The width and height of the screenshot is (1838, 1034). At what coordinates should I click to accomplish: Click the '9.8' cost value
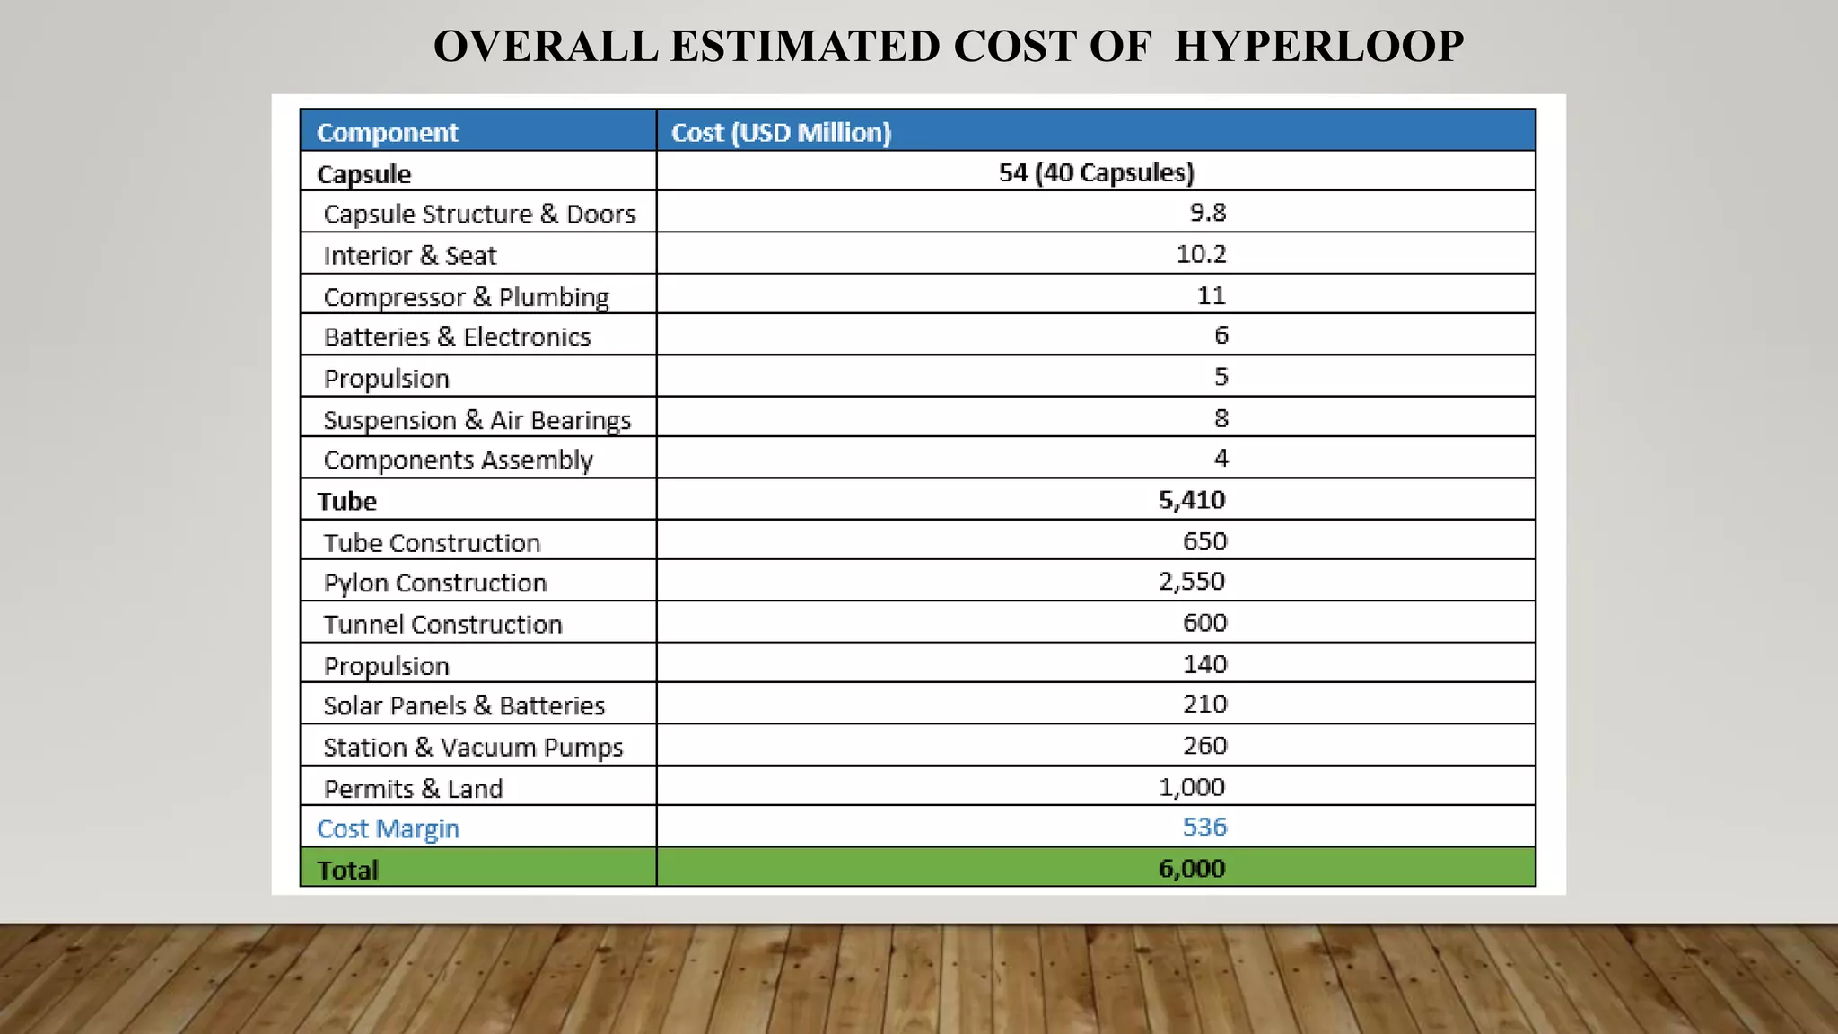[1207, 213]
